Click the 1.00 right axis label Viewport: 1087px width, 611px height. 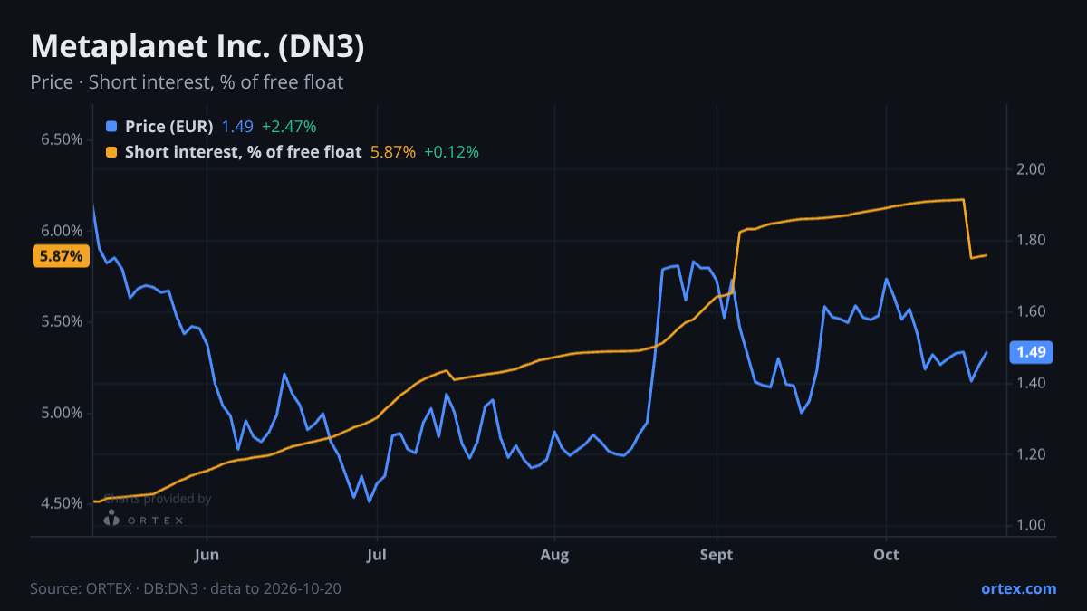tap(1031, 526)
